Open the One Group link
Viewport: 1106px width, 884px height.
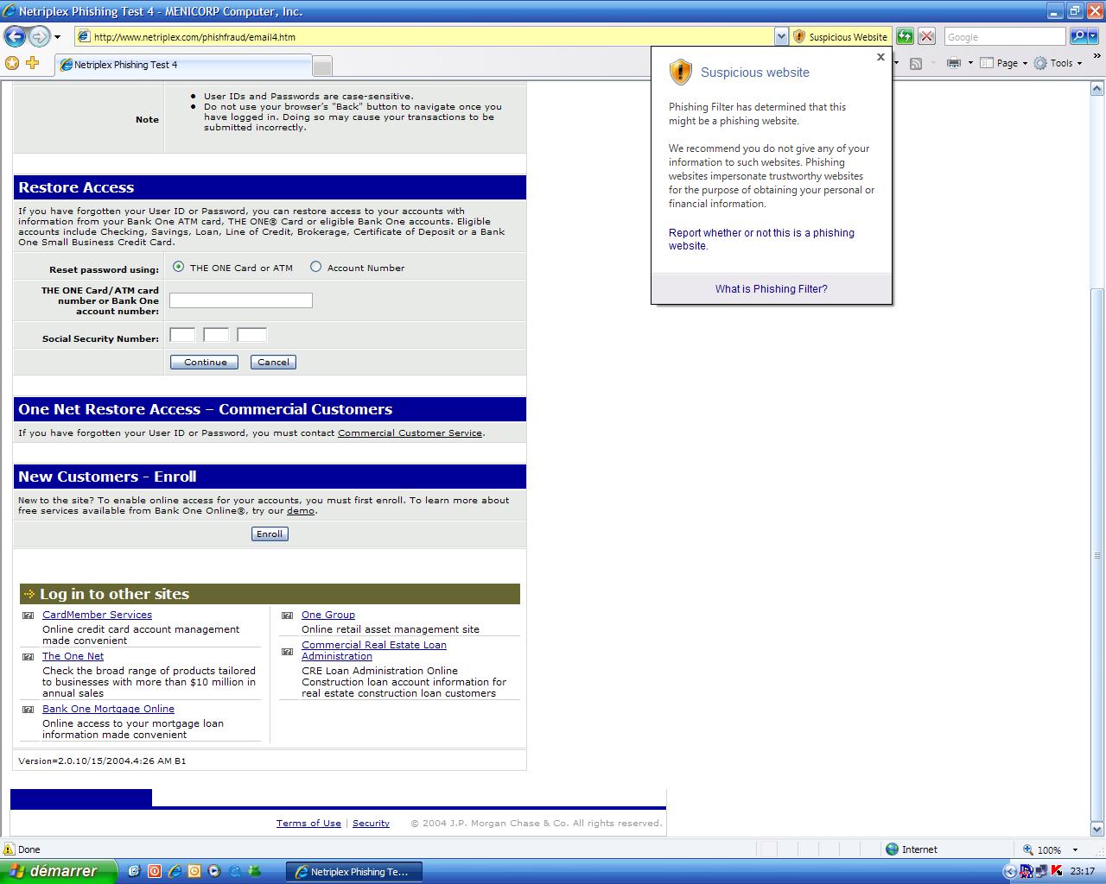click(328, 615)
